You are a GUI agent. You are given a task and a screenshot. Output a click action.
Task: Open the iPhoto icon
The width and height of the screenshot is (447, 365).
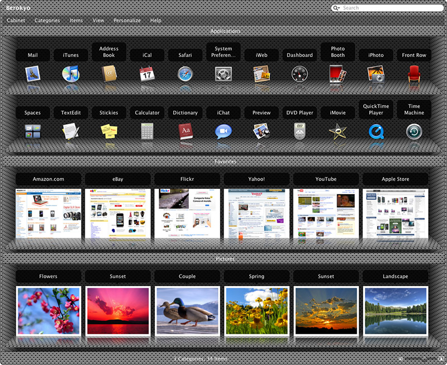click(x=376, y=74)
